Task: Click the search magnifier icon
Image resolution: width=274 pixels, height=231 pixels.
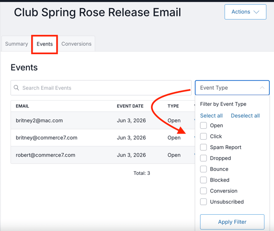Action: click(x=16, y=87)
